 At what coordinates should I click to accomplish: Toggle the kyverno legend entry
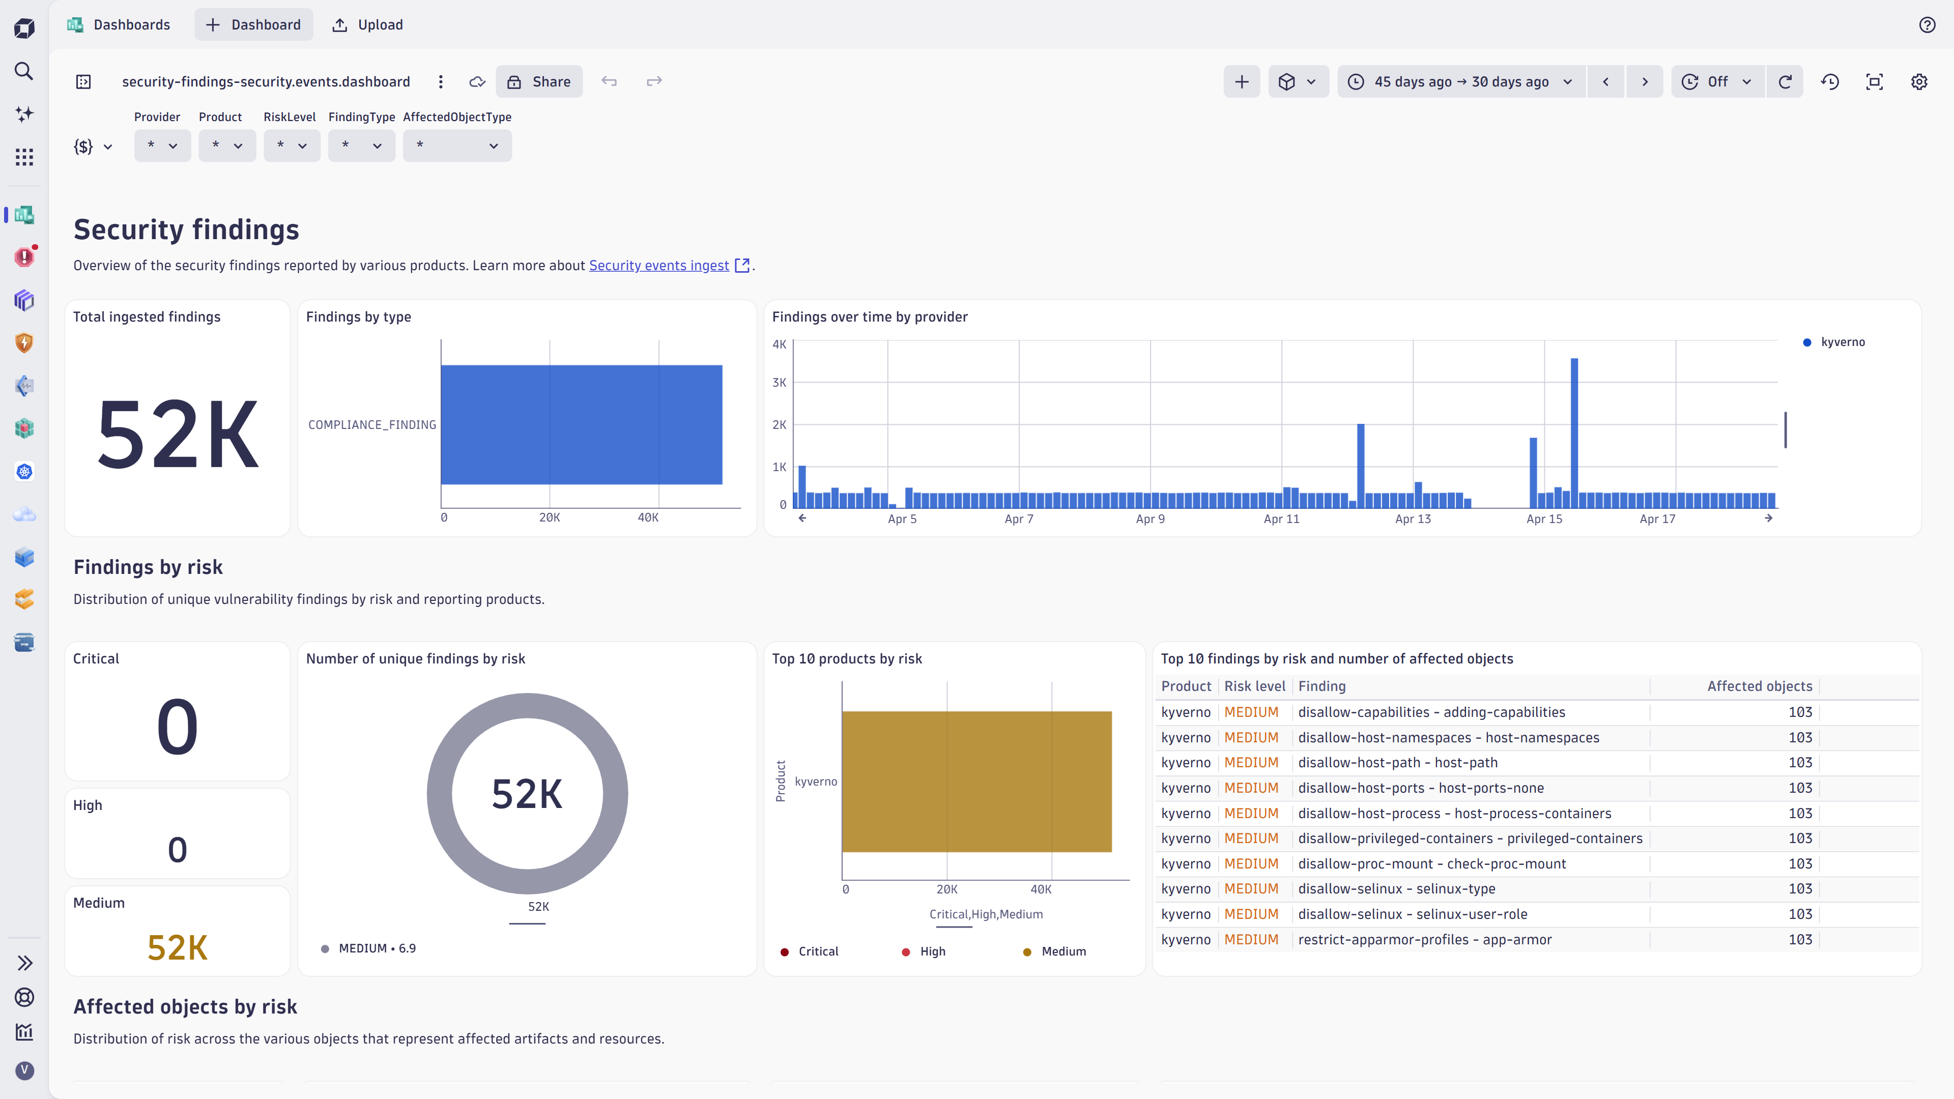click(x=1833, y=342)
